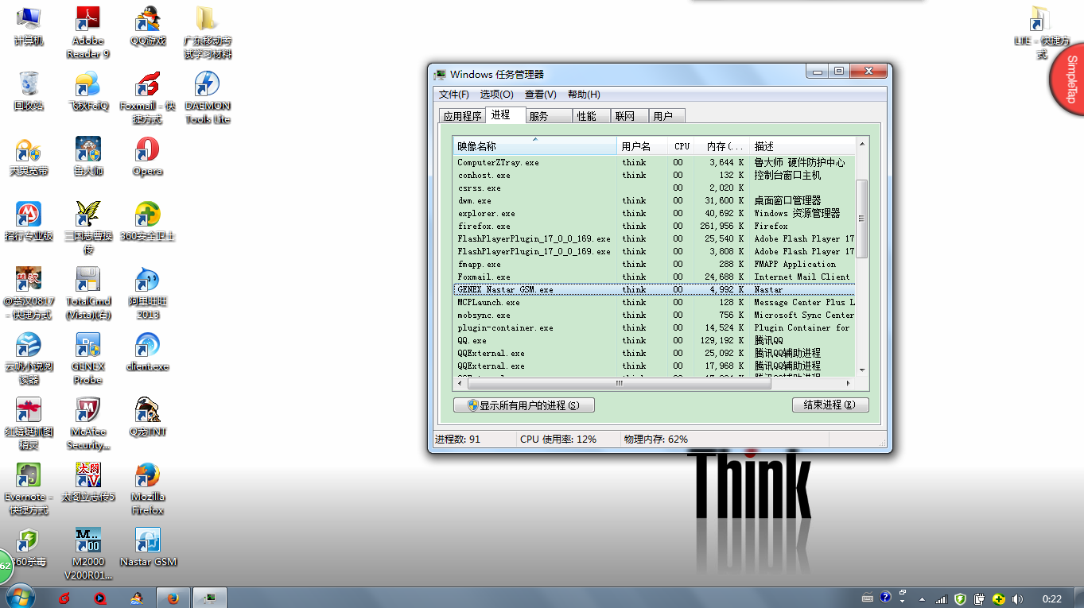The image size is (1084, 608).
Task: Sort by the 描述 column header
Action: [802, 146]
